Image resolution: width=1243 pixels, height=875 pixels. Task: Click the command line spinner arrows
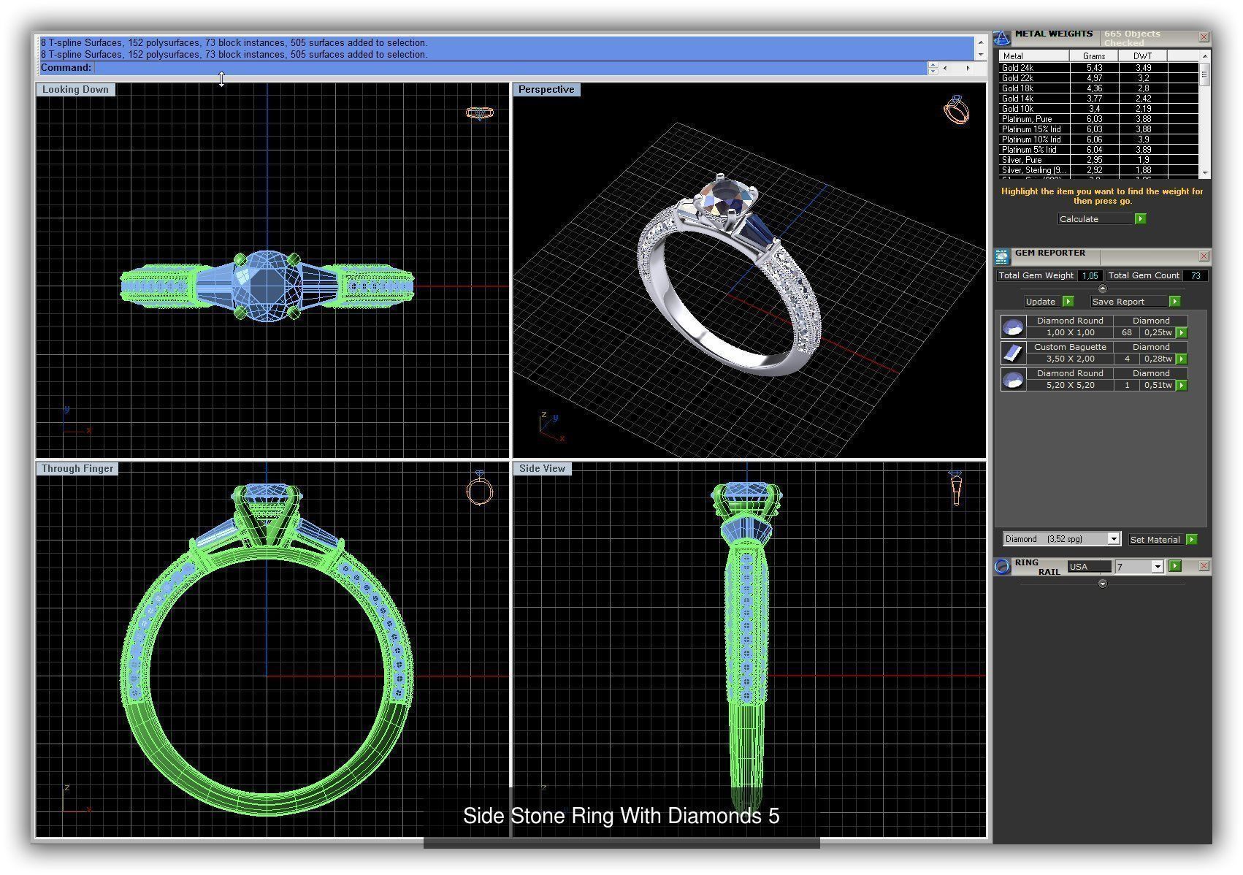[933, 68]
